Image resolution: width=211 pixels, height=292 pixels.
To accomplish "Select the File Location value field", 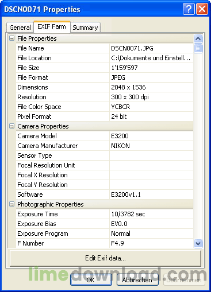I will pos(151,58).
